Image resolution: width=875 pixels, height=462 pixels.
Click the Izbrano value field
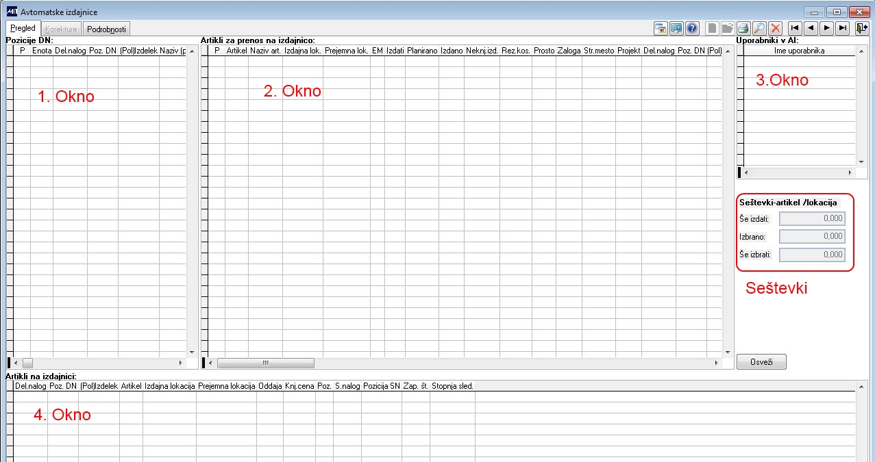coord(812,237)
